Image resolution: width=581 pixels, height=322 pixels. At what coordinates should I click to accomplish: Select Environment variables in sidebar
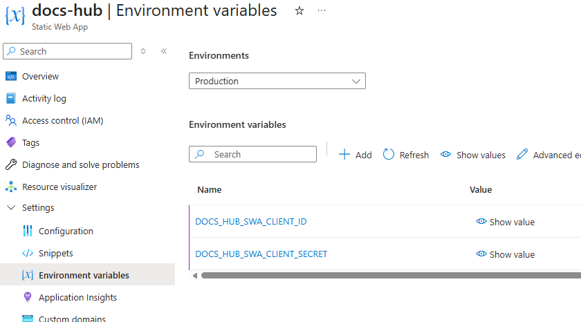(84, 275)
